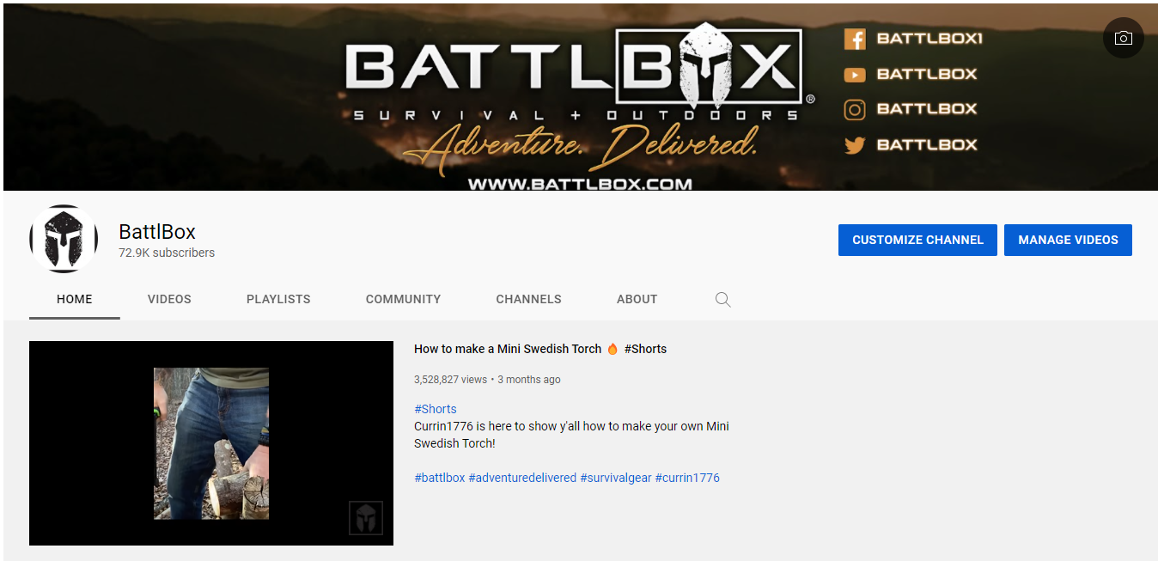Click helmet watermark on video player
The image size is (1158, 561).
pos(366,518)
